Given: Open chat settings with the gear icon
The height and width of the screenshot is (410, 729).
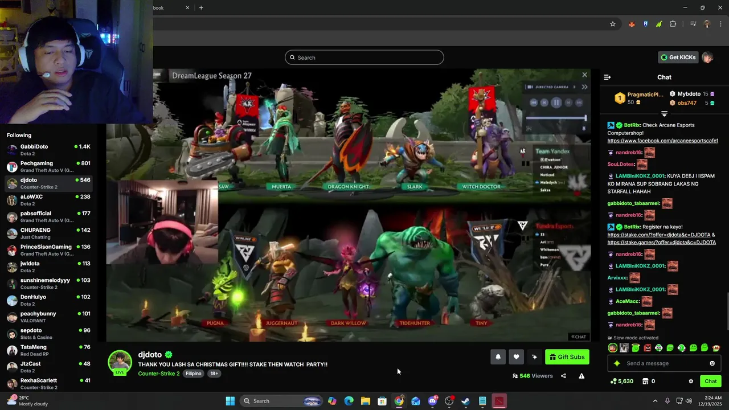Looking at the screenshot, I should [691, 381].
